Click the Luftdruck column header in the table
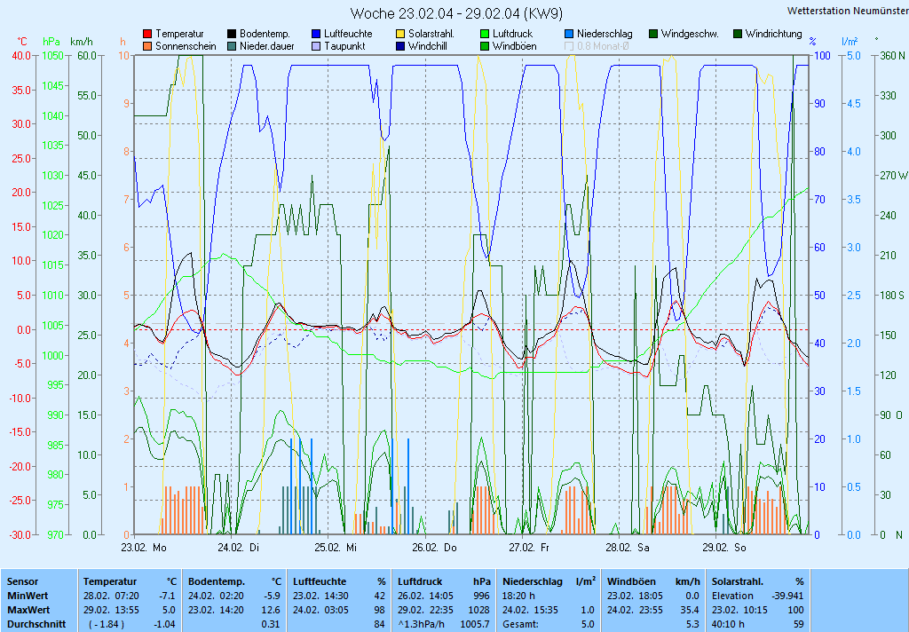This screenshot has height=632, width=909. [x=422, y=581]
